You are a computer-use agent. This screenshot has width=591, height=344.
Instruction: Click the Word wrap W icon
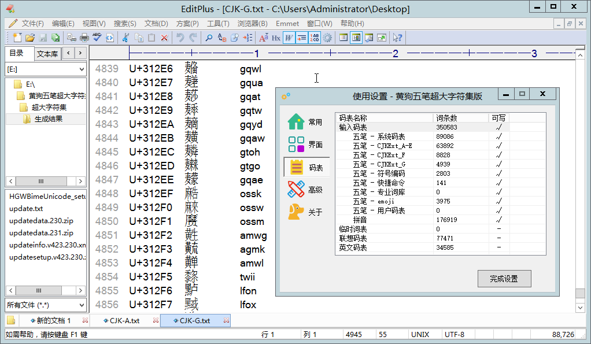pyautogui.click(x=289, y=38)
